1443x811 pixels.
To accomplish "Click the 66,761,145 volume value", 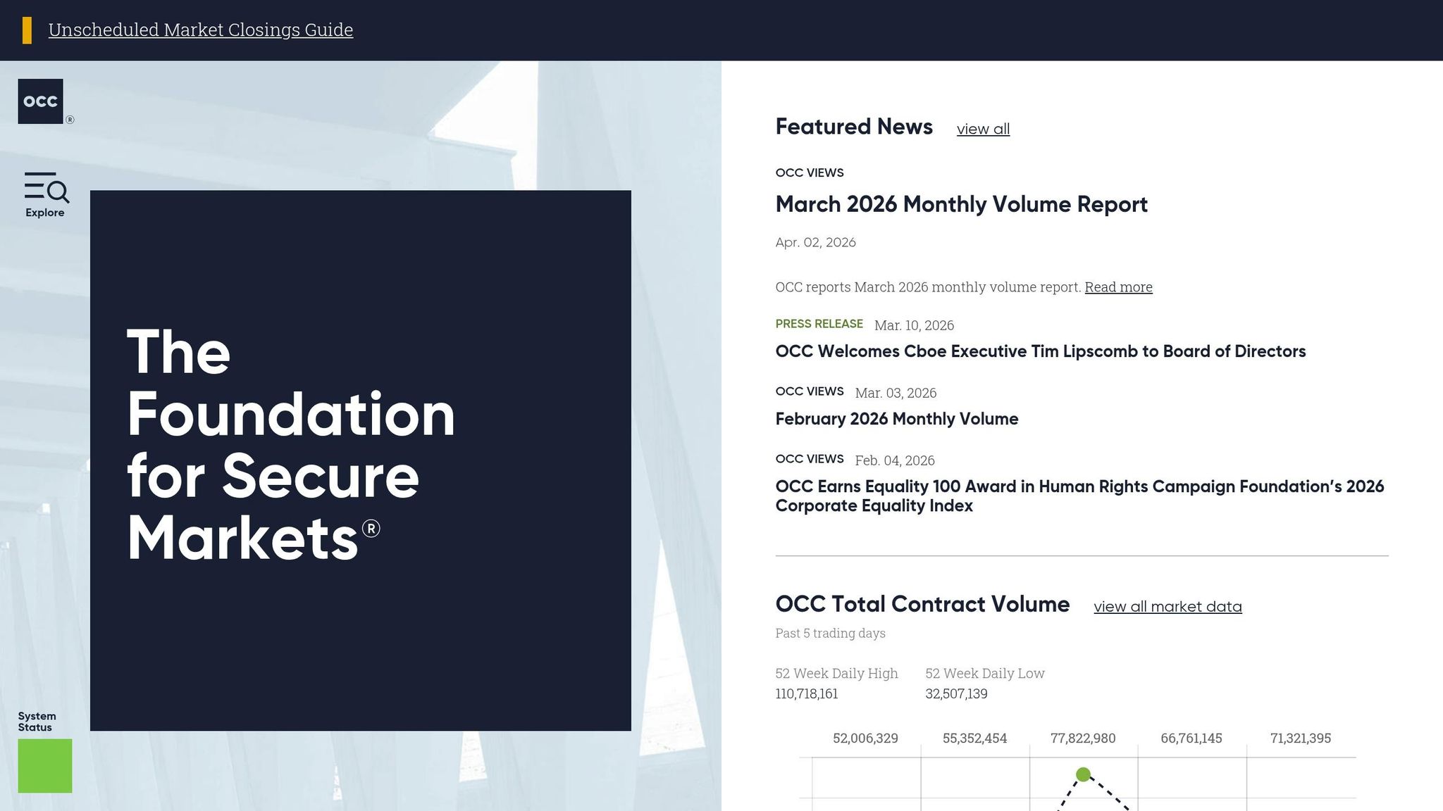I will pos(1191,738).
